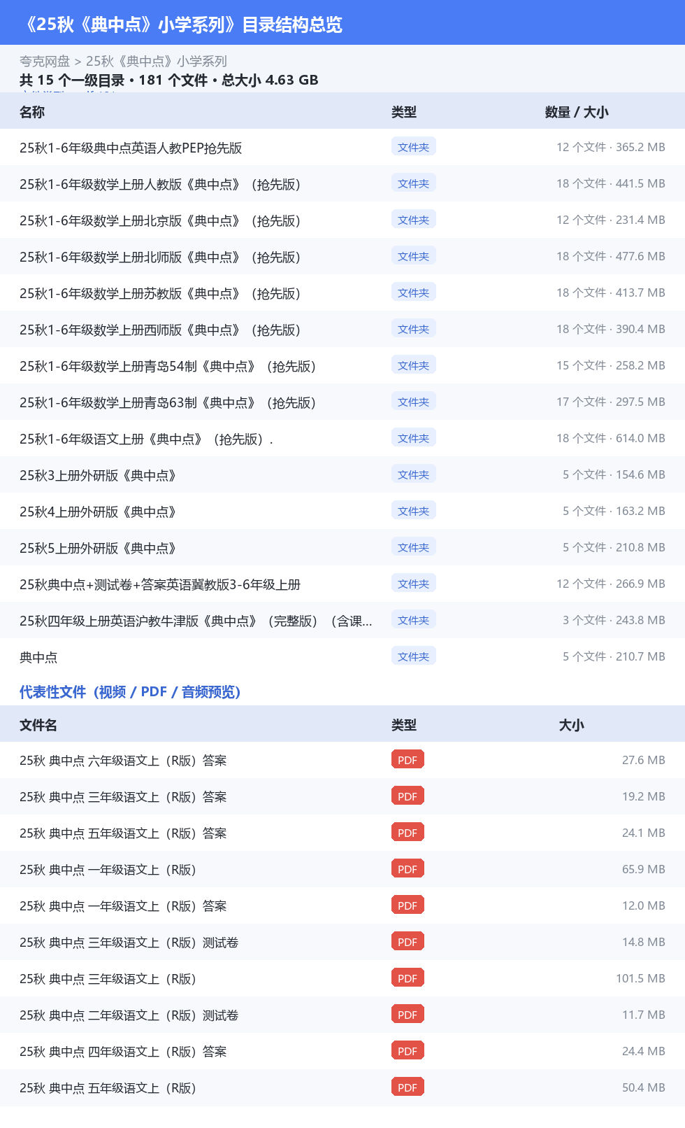Image resolution: width=685 pixels, height=1128 pixels.
Task: Select size 18 个文件 · 477.6 MB
Action: tap(610, 256)
